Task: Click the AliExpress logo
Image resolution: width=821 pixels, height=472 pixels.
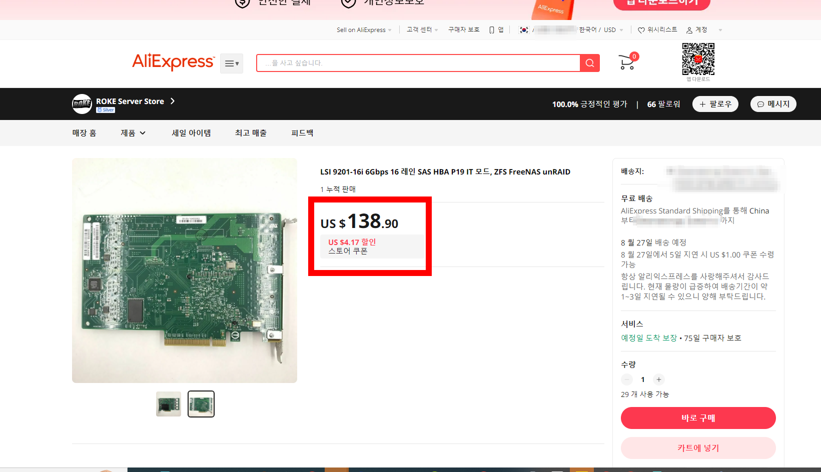Action: pos(173,62)
